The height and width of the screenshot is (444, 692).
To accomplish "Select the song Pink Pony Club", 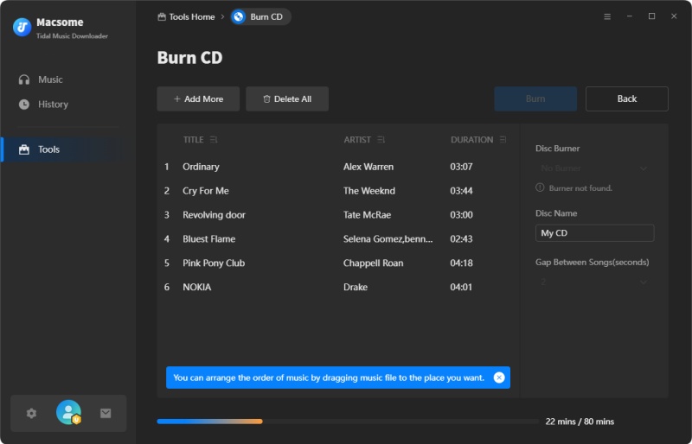I will click(x=214, y=263).
